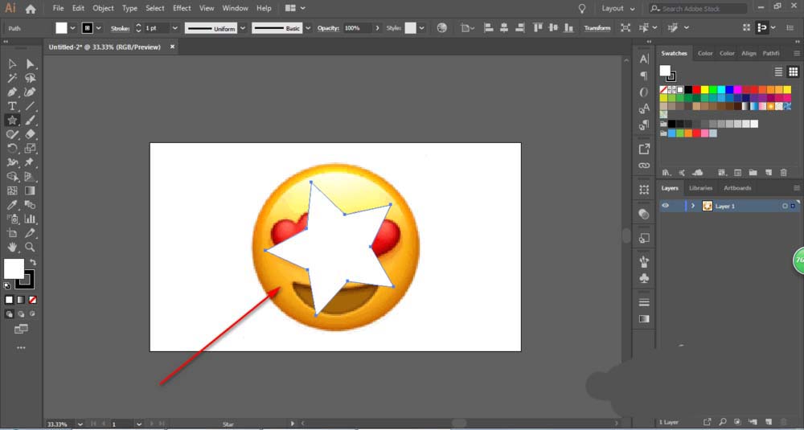The height and width of the screenshot is (430, 804).
Task: Open the Uniform width profile dropdown
Action: pyautogui.click(x=243, y=28)
